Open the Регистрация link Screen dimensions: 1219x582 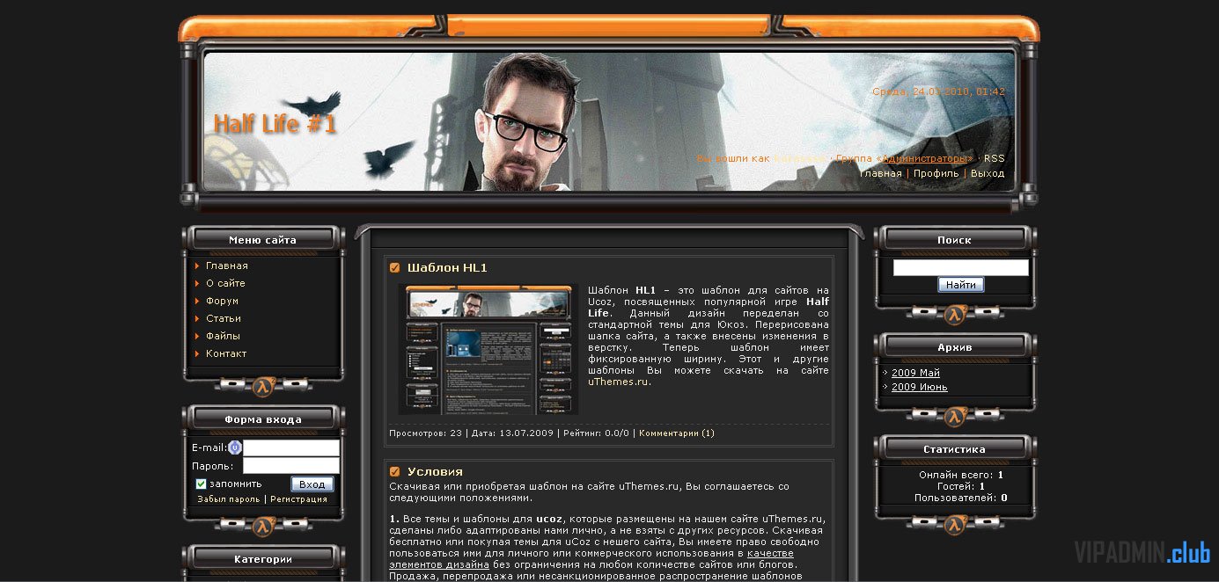(298, 498)
